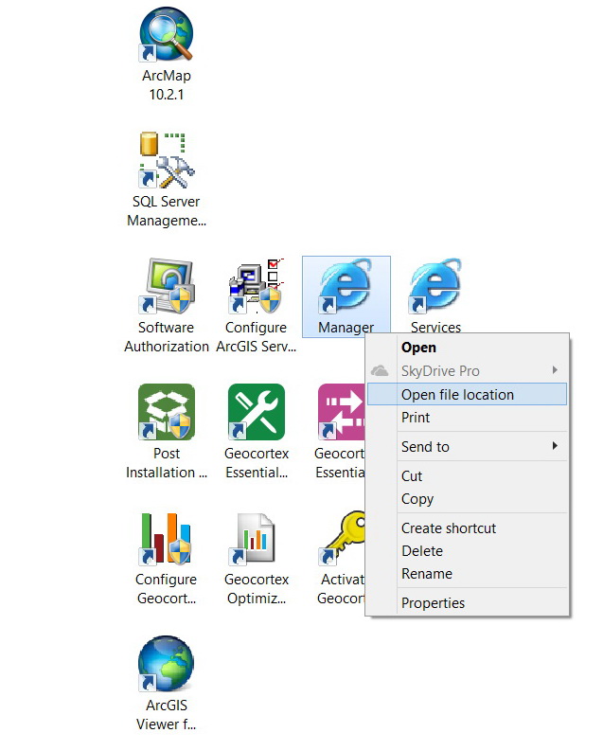
Task: Expand the Send to submenu arrow
Action: 555,446
